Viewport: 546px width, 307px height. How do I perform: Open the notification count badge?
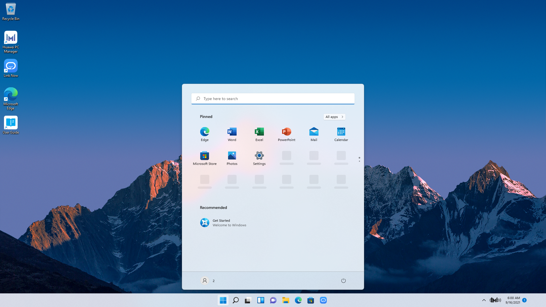tap(524, 300)
